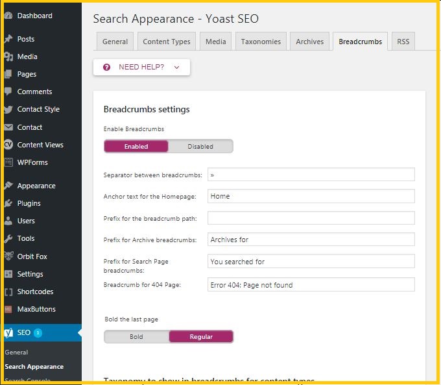Click the WPForms form icon
441x385 pixels.
pyautogui.click(x=8, y=162)
